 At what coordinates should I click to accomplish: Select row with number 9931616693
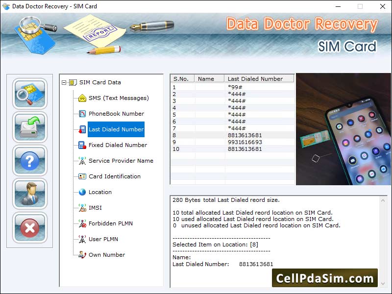[x=245, y=142]
